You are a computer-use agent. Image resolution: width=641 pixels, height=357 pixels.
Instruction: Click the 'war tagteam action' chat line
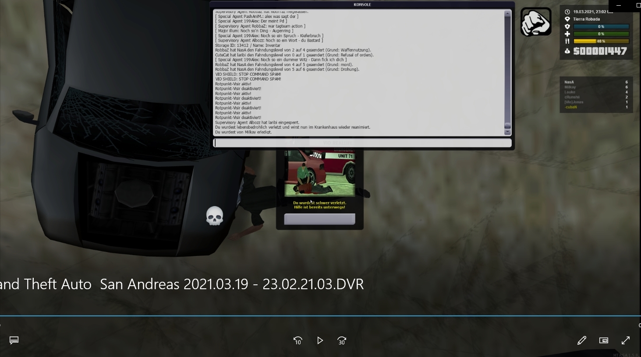(x=260, y=26)
